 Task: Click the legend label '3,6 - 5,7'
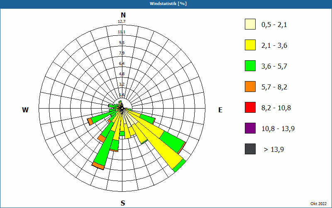pyautogui.click(x=274, y=67)
